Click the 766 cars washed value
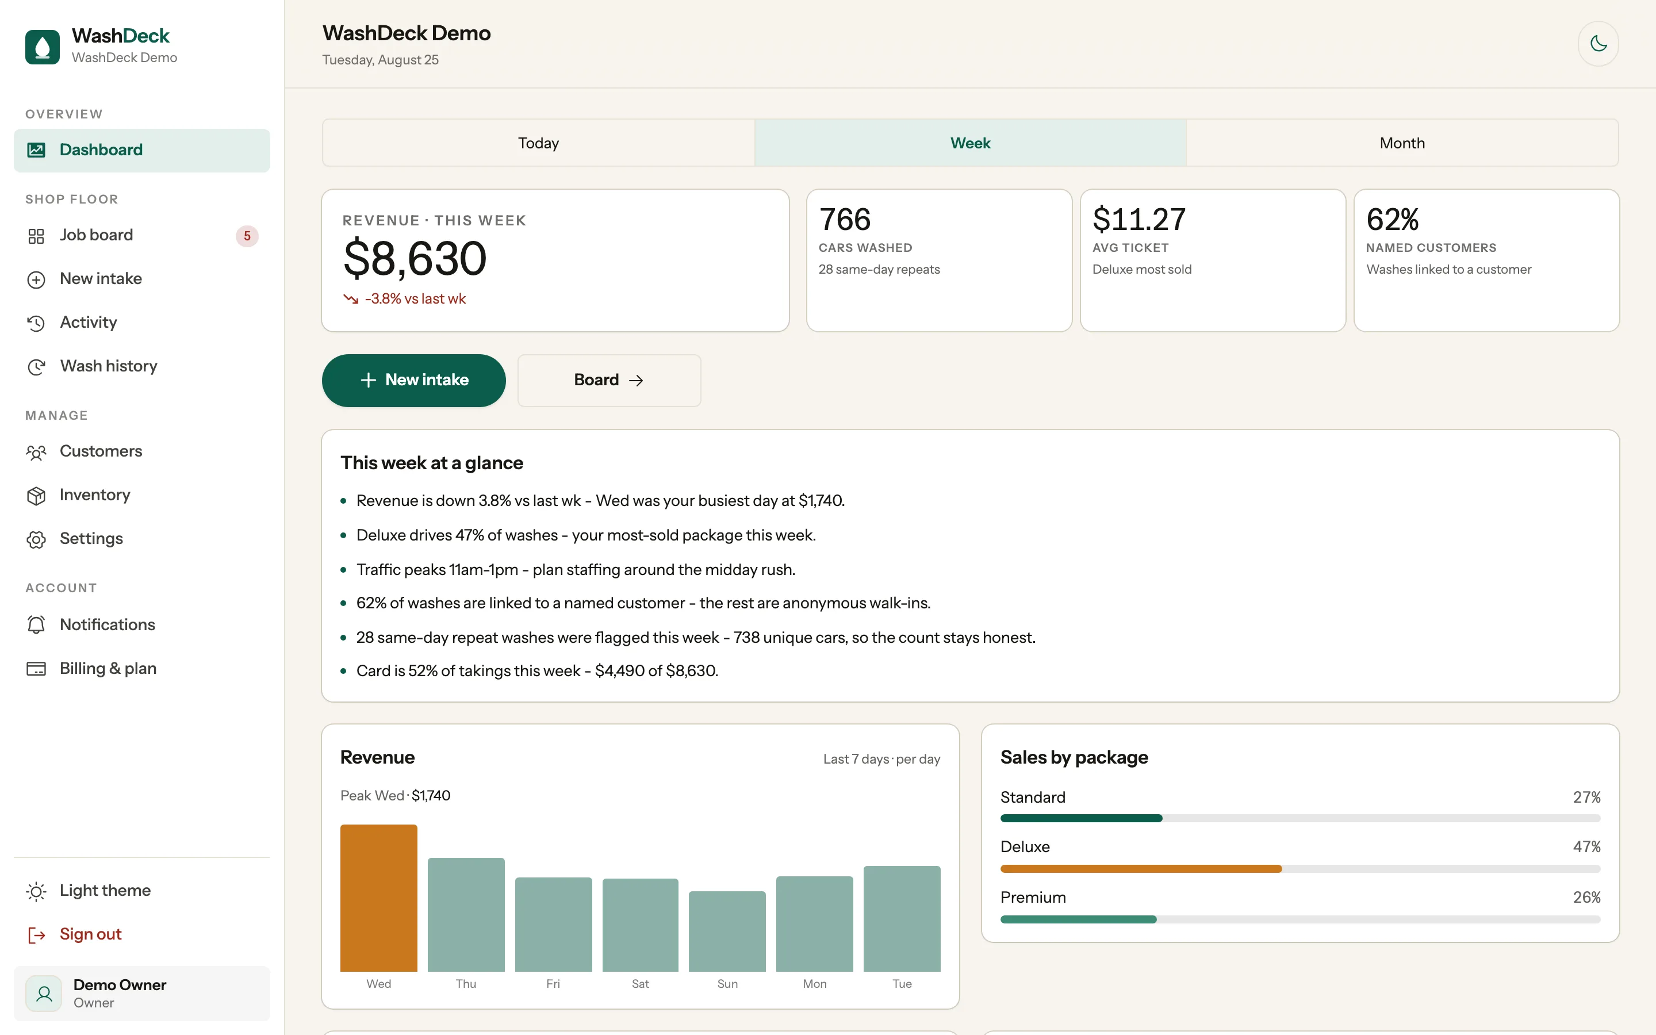The width and height of the screenshot is (1656, 1035). 845,220
